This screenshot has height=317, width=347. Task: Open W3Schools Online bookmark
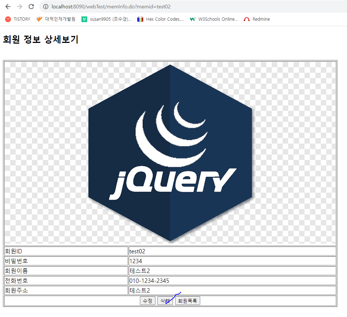[214, 19]
